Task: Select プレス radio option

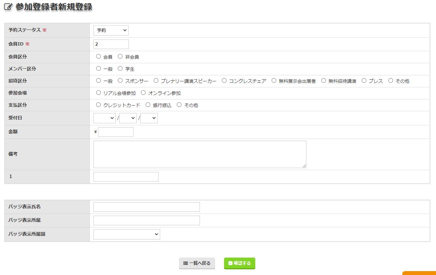Action: click(x=364, y=81)
